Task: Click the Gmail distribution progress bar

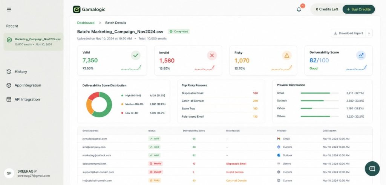Action: [x=320, y=93]
